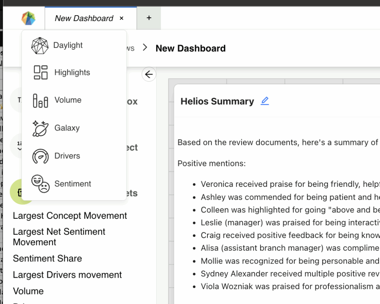
Task: Click the edit pencil beside Helios Summary
Action: [x=265, y=101]
